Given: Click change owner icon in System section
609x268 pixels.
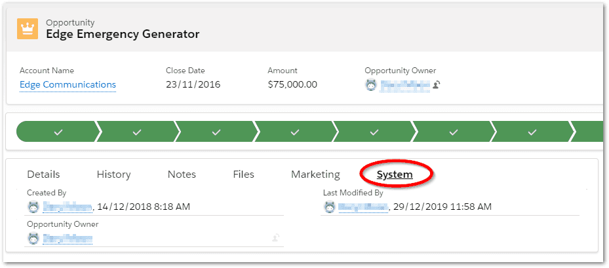Looking at the screenshot, I should click(x=276, y=239).
